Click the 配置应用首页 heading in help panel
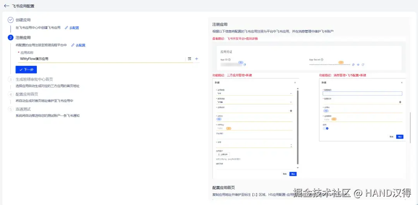The width and height of the screenshot is (418, 205). click(x=223, y=188)
